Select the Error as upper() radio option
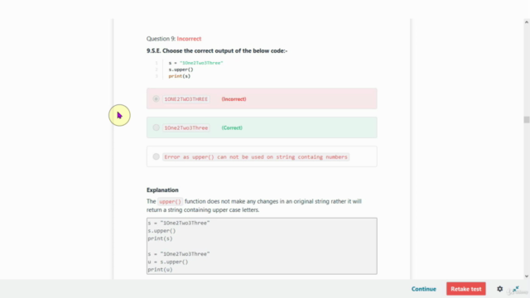Viewport: 530px width, 298px height. pyautogui.click(x=156, y=156)
